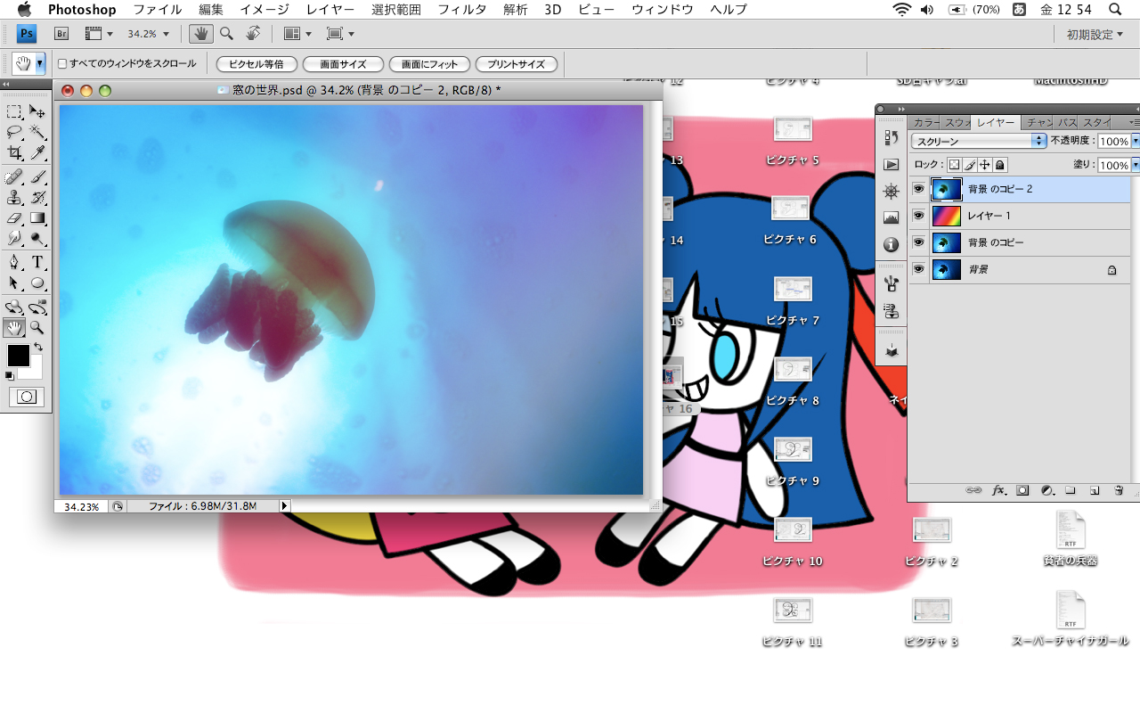Toggle visibility of 背景 のコピー layer
1140x713 pixels.
click(x=918, y=242)
